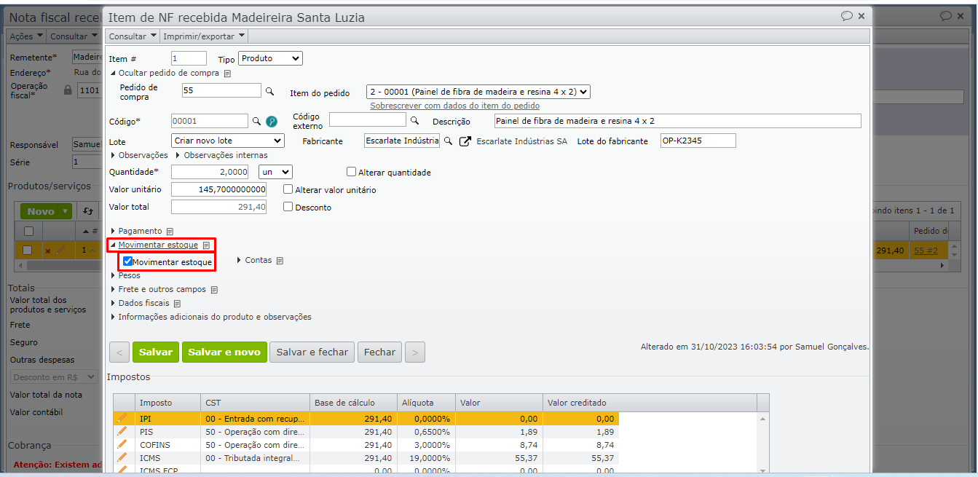Open the Item do pedido dropdown
Viewport: 978px width, 477px height.
pos(478,92)
